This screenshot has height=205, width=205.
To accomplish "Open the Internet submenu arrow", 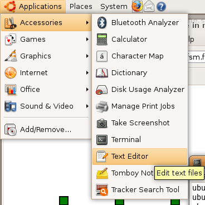I will 87,73.
